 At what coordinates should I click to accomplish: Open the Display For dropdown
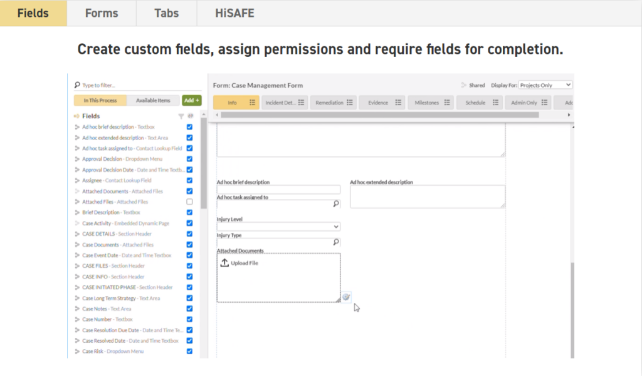click(545, 85)
